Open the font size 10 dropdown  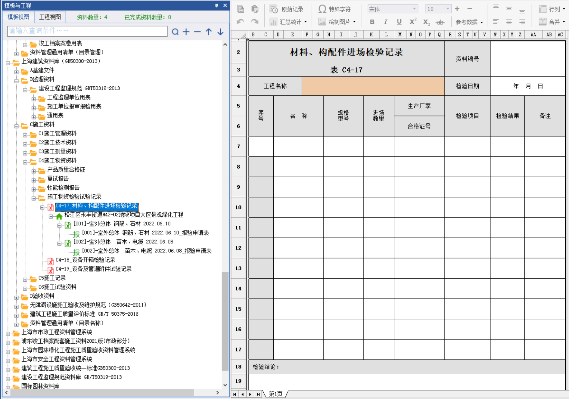(448, 9)
